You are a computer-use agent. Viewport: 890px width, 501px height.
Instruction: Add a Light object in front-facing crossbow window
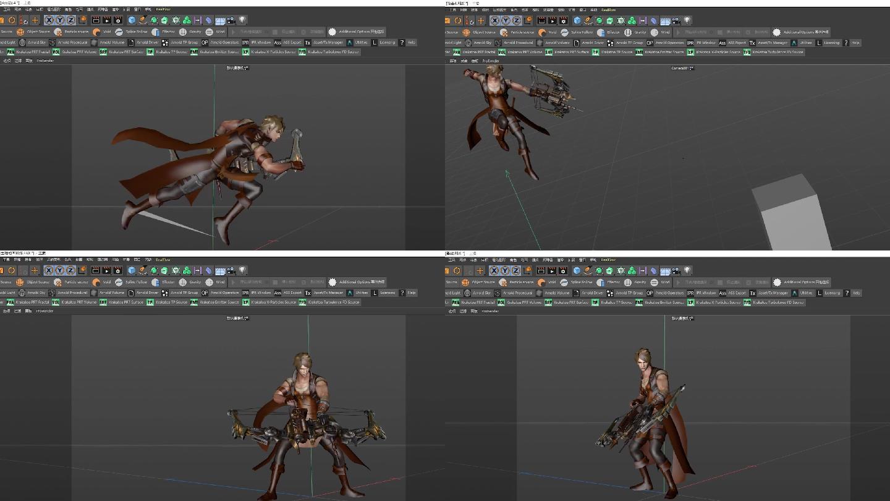[x=242, y=270]
